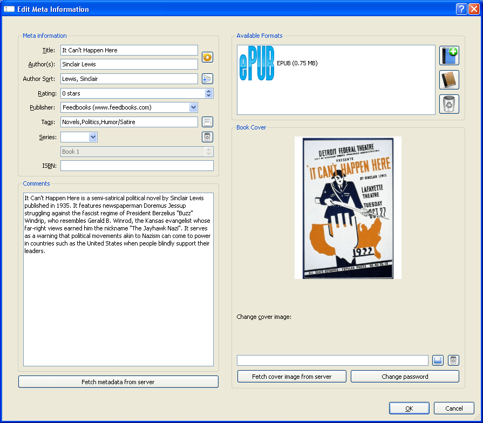Click Fetch cover image from server
483x423 pixels.
(291, 377)
